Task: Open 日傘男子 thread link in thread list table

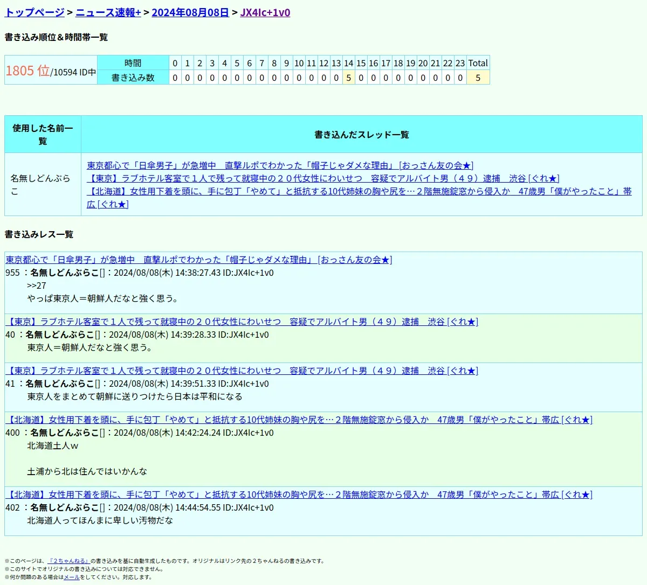Action: pos(280,165)
